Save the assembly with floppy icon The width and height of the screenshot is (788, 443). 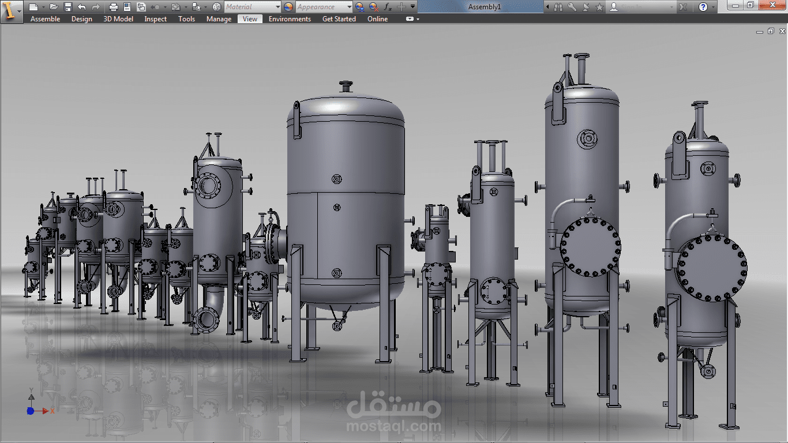(68, 7)
